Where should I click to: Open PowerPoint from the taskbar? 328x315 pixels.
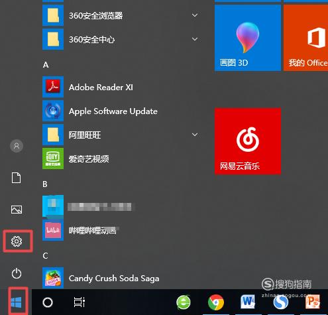click(313, 302)
